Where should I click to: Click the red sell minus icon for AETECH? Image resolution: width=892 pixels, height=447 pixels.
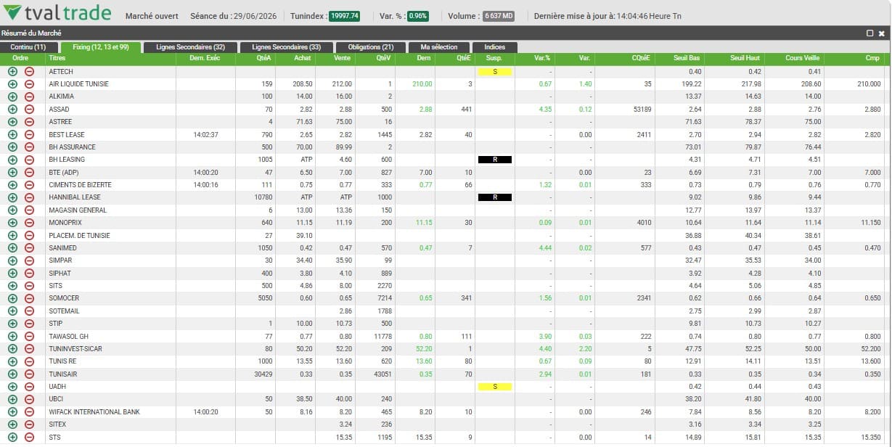click(29, 71)
